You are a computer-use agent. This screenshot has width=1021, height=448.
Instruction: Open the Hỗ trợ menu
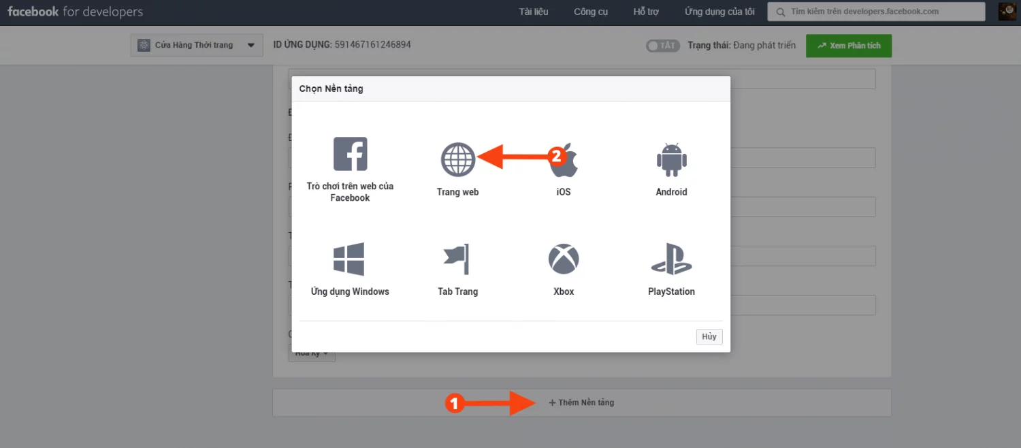coord(646,12)
